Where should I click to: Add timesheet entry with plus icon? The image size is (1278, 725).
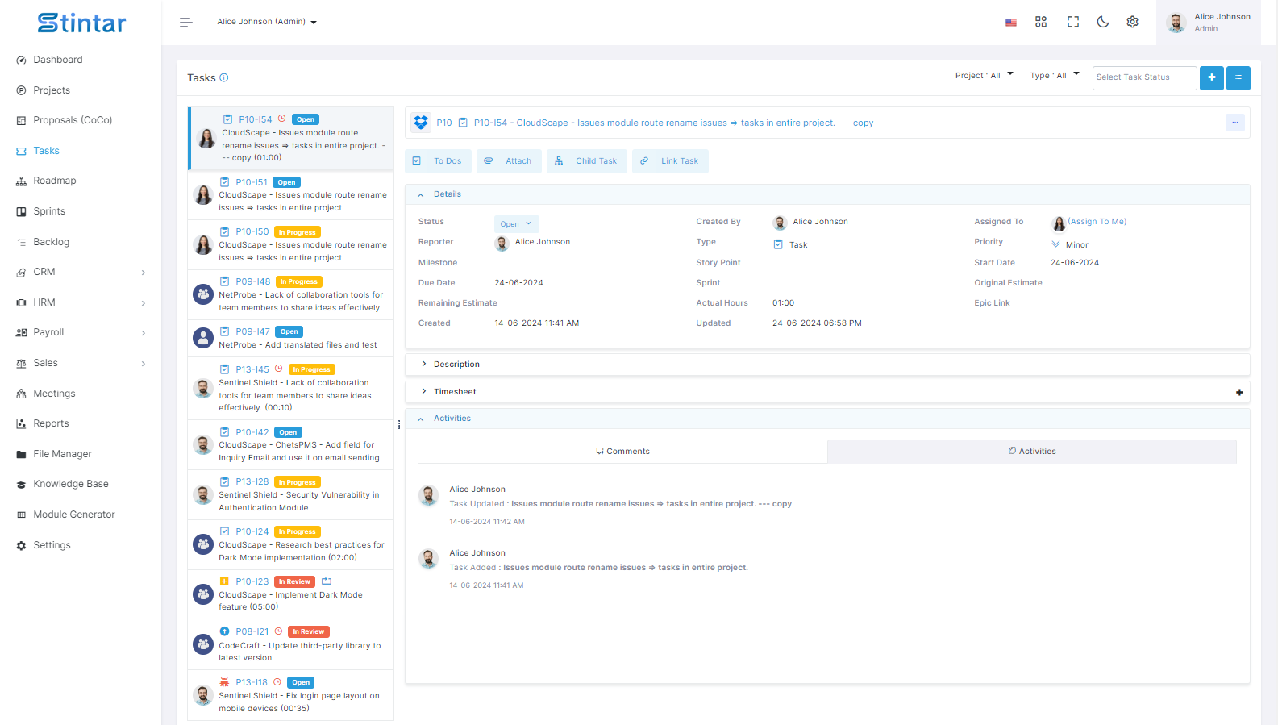pyautogui.click(x=1238, y=392)
